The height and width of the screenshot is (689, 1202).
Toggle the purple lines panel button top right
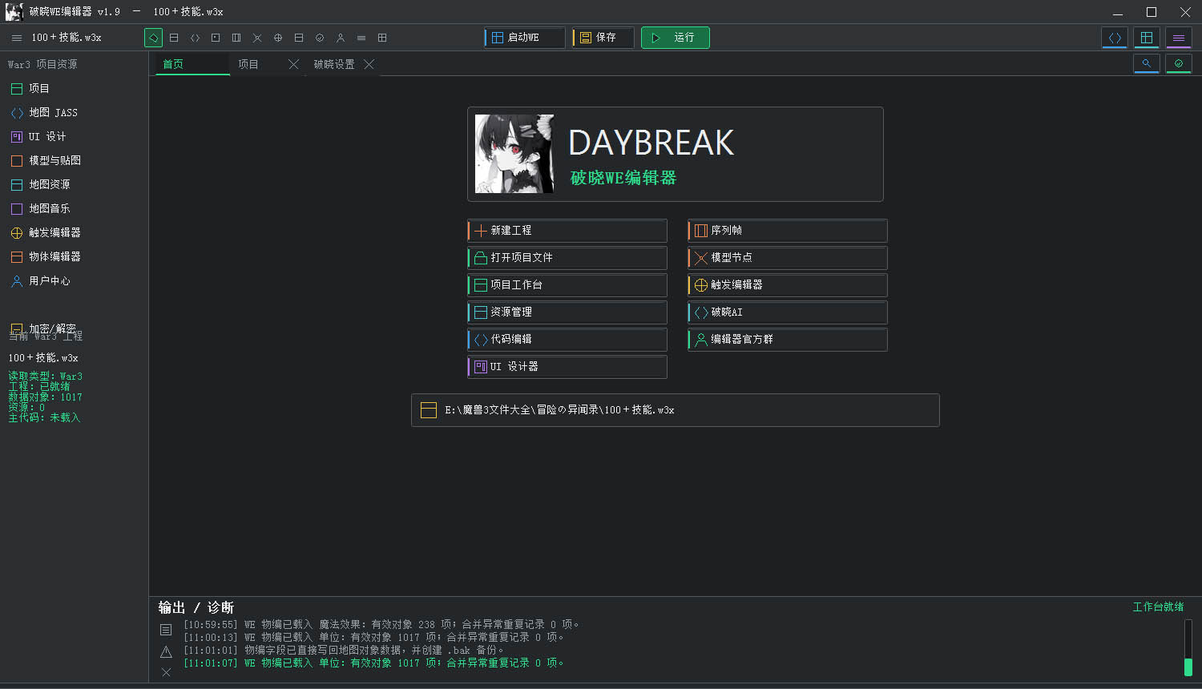1178,38
